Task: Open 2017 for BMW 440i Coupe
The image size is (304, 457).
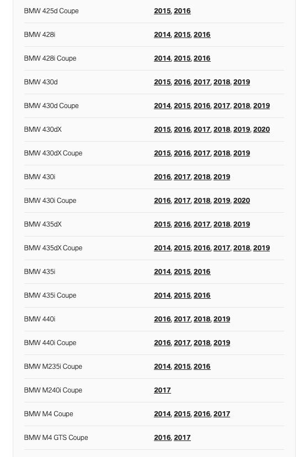Action: tap(182, 343)
